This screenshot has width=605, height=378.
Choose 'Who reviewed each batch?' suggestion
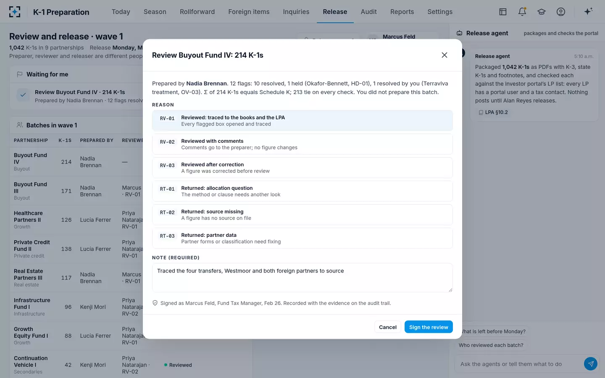[x=491, y=345]
